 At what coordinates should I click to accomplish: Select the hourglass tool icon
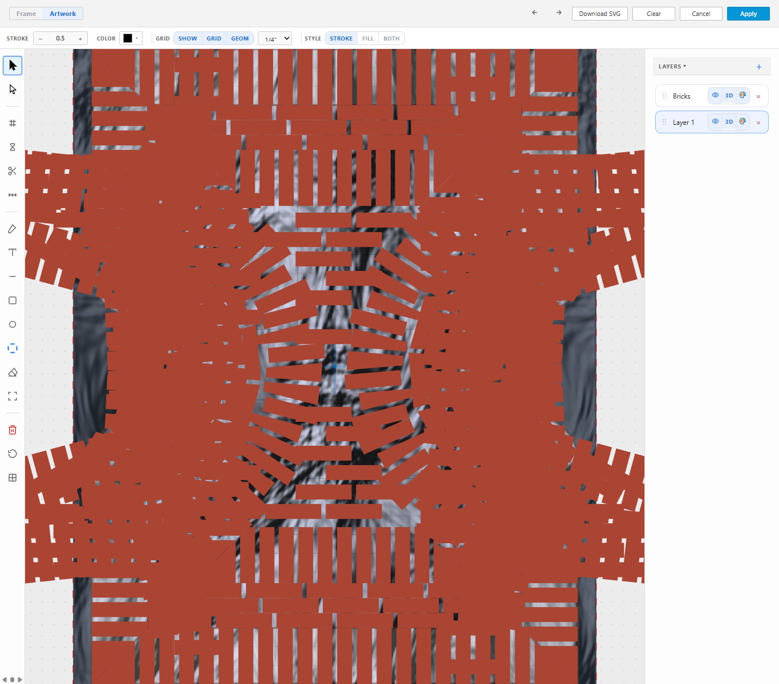coord(13,147)
